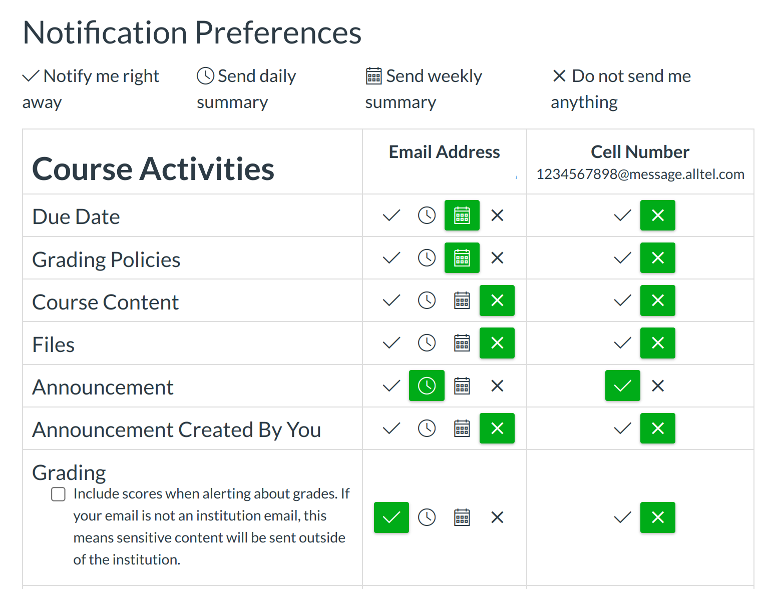Disable Announcement email notifications
Image resolution: width=773 pixels, height=589 pixels.
[x=497, y=386]
